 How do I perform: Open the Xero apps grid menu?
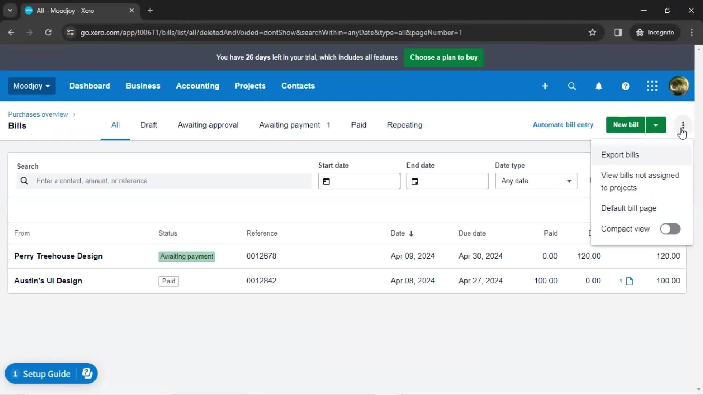click(x=652, y=86)
